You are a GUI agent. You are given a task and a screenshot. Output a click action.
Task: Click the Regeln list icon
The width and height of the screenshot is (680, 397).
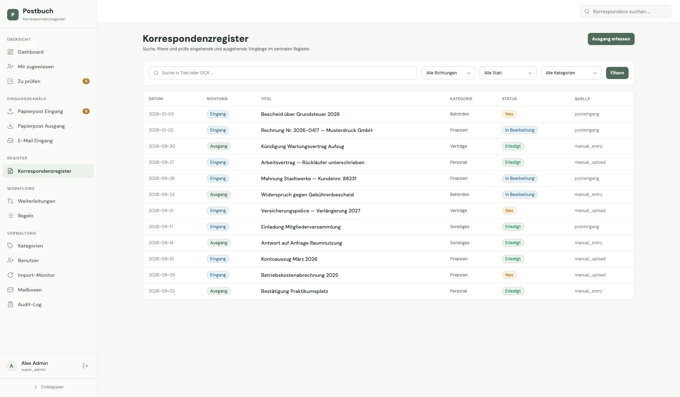click(10, 216)
